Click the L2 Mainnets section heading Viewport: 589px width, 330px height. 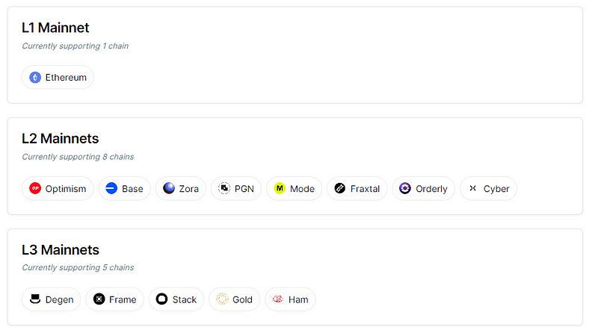[x=60, y=139]
